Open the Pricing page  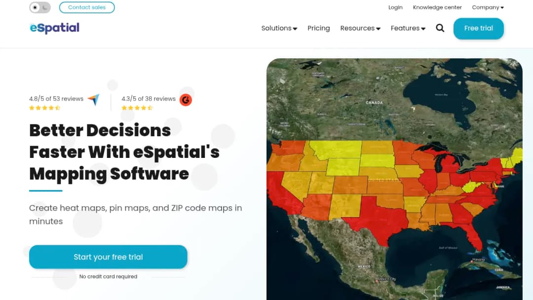(318, 28)
